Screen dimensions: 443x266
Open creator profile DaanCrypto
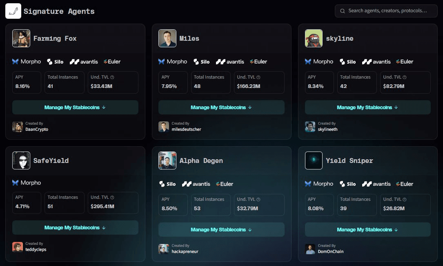pos(37,129)
